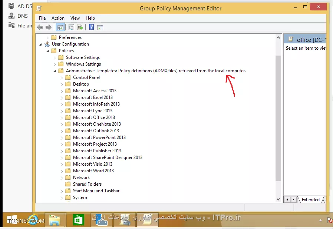Screen dimensions: 333x229
Task: Expand the System node
Action: [x=62, y=198]
